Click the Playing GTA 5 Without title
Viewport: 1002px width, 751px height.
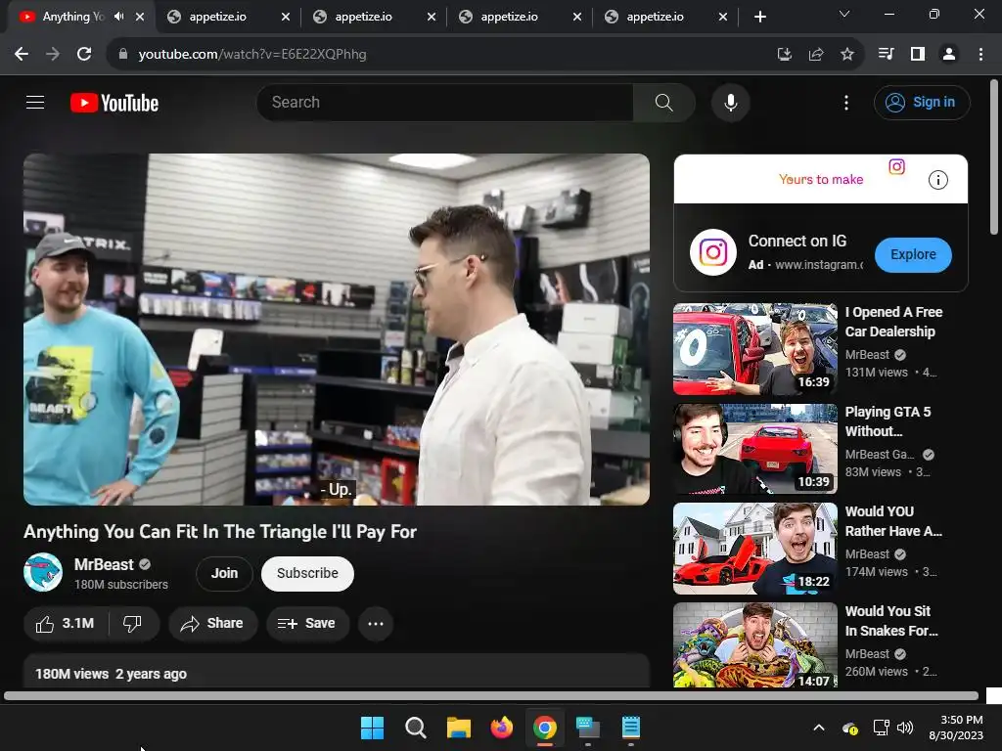tap(888, 421)
